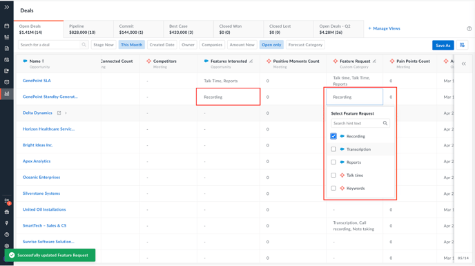Open the Oceanic Enterprises deal
The height and width of the screenshot is (266, 475).
[x=41, y=177]
